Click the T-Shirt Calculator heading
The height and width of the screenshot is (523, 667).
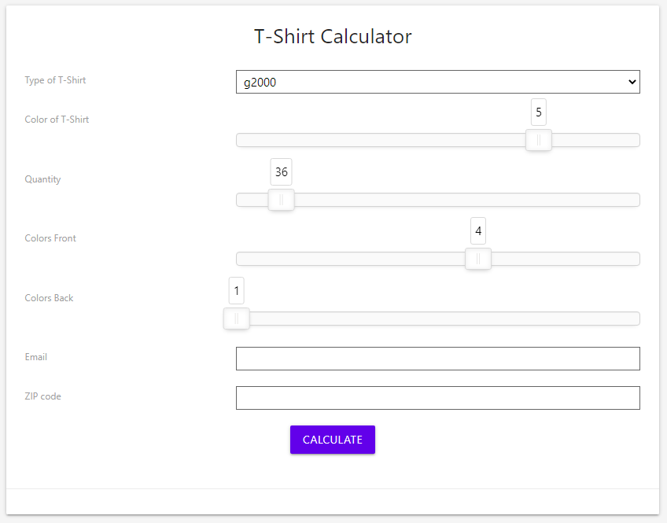point(333,36)
